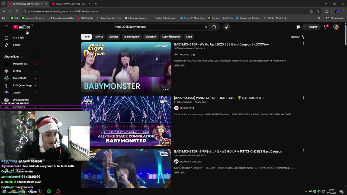Open the browser extensions puzzle icon

click(x=327, y=11)
